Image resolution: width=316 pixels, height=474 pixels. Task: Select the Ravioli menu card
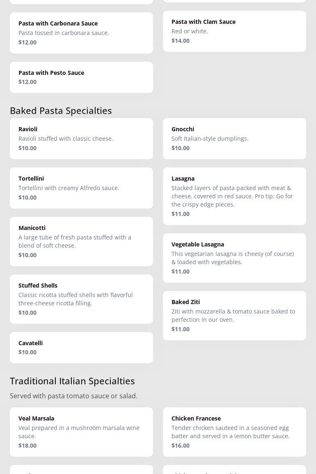click(x=81, y=139)
